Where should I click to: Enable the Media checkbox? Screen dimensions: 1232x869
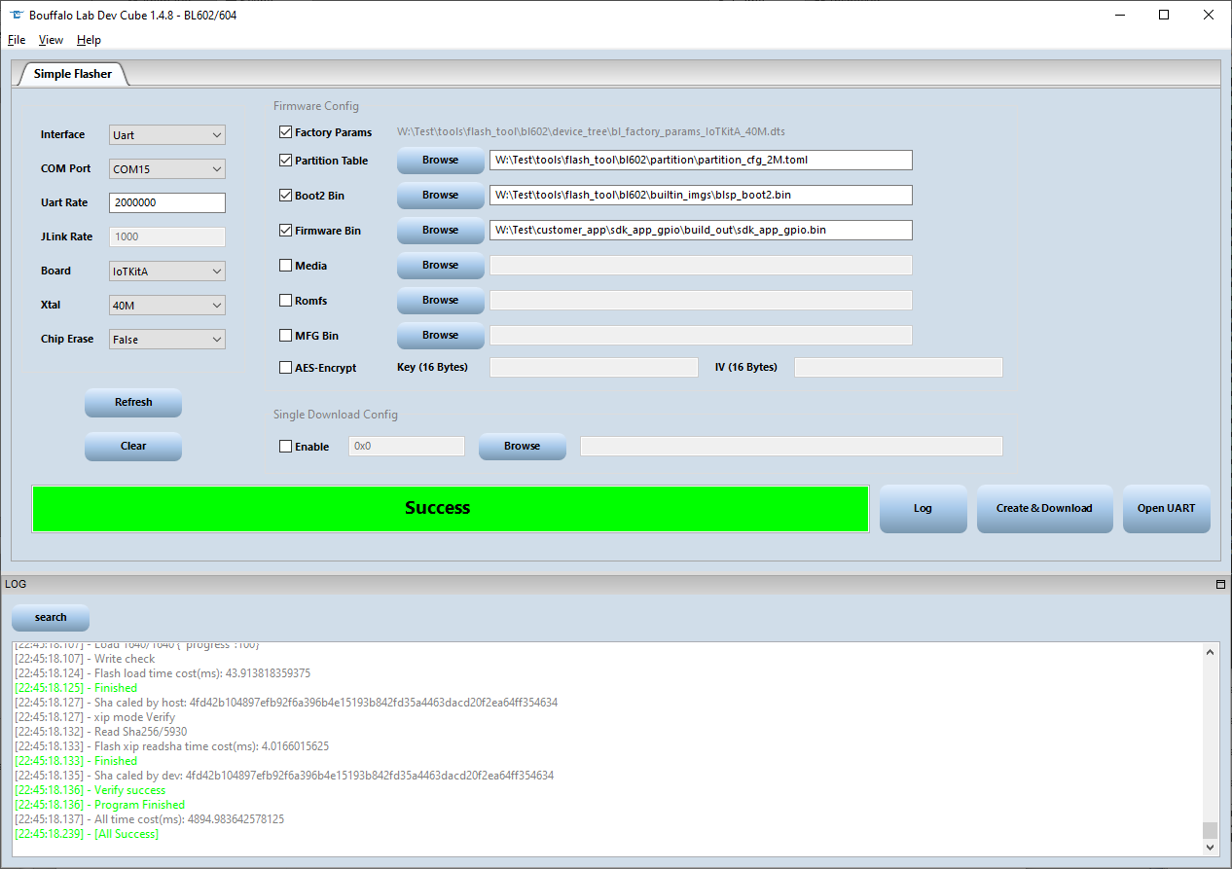[x=285, y=266]
